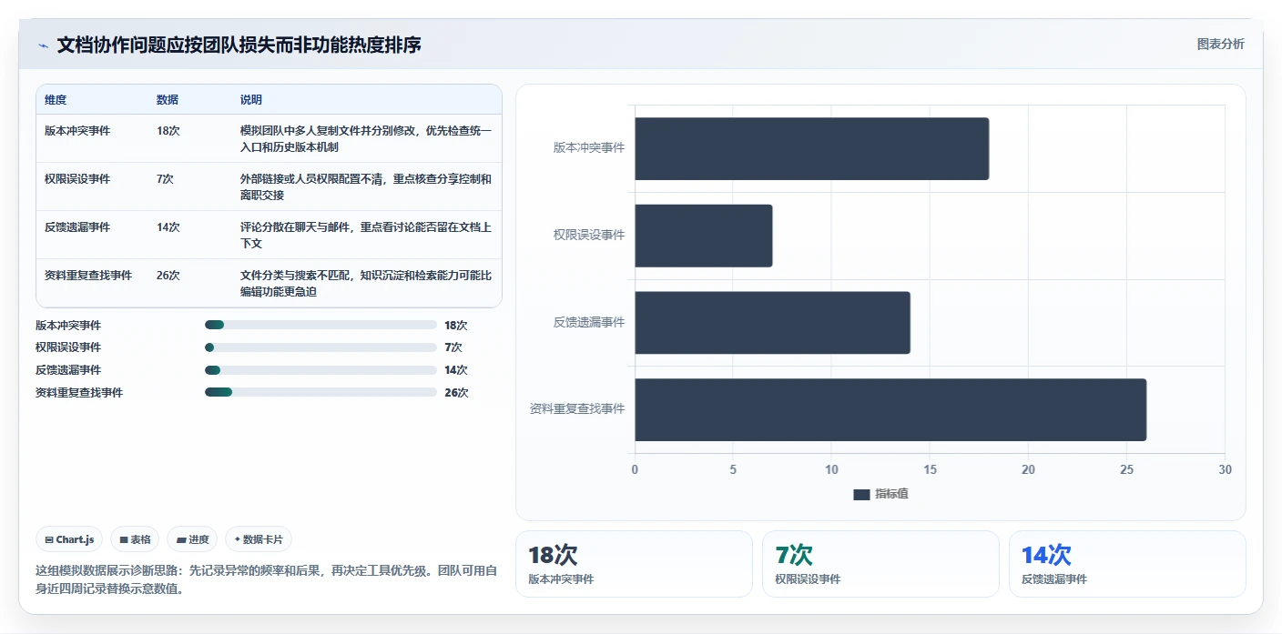Click the 权限误设事件 bar in the chart
Screen dimensions: 1282x634
703,236
